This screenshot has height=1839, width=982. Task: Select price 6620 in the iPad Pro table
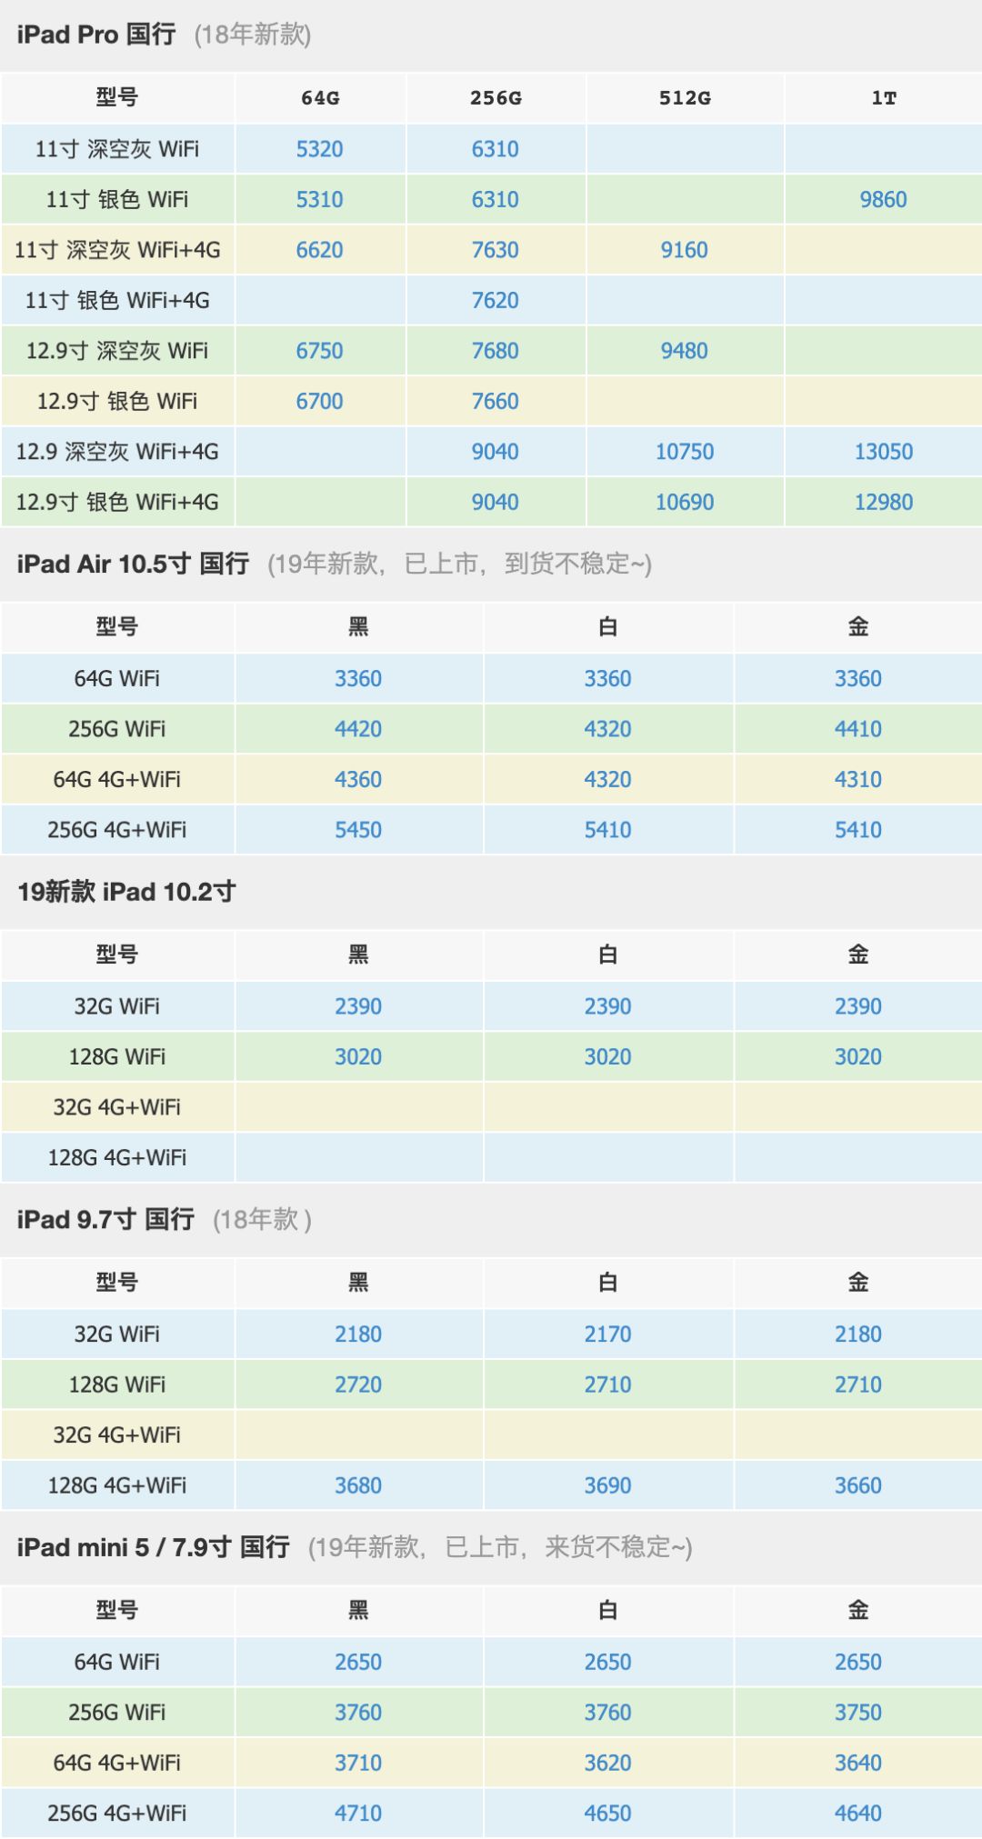click(x=320, y=250)
